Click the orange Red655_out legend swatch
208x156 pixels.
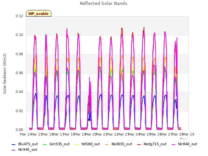pos(107,144)
